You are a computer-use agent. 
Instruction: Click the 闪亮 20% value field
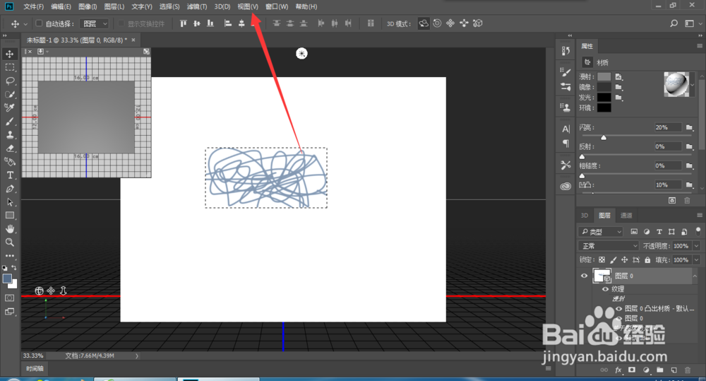click(668, 128)
